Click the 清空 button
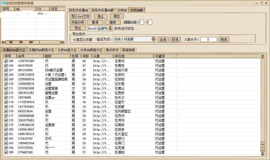 click(116, 16)
